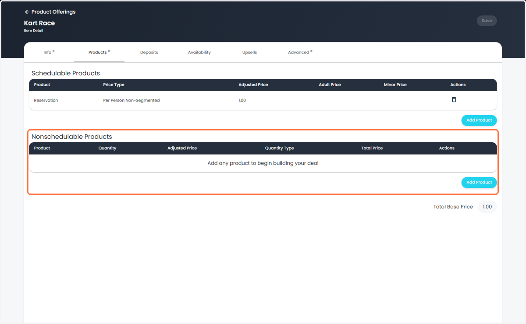Screen dimensions: 526x324
Task: Delete the Reservation product via trash icon
Action: click(454, 100)
